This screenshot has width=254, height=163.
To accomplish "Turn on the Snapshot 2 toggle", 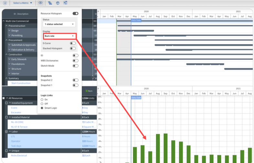I will 75,80.
